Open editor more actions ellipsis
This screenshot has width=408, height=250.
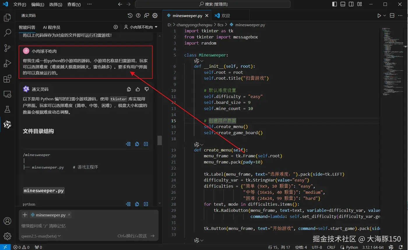point(401,15)
